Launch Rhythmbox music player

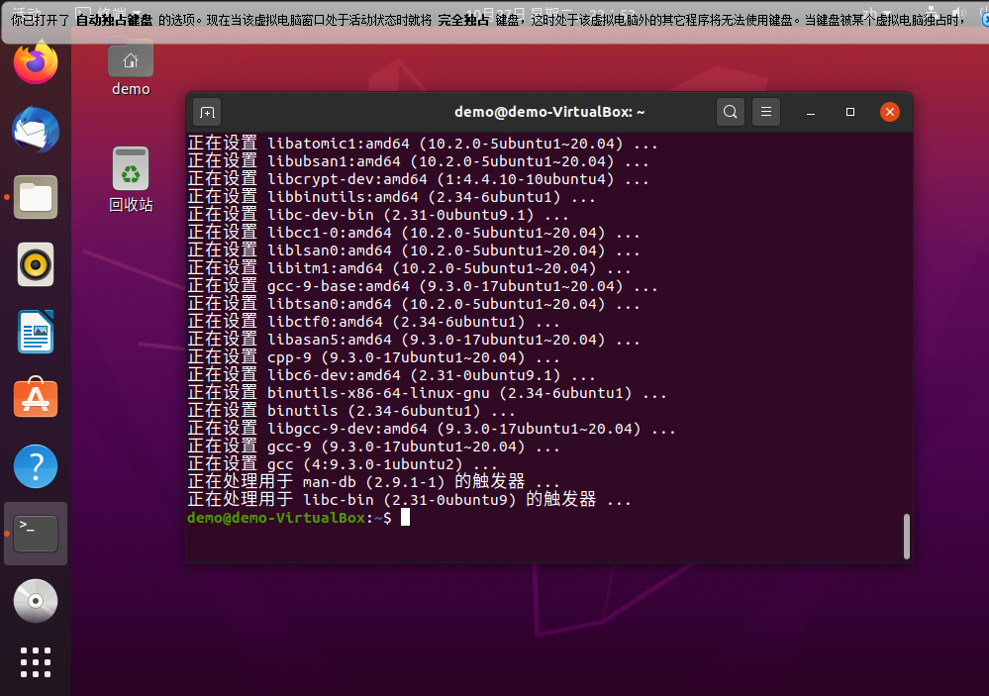point(36,264)
